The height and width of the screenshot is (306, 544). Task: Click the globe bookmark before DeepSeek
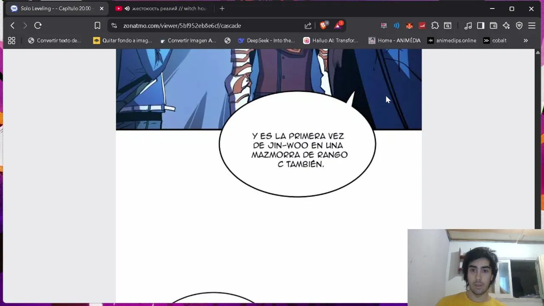(x=227, y=40)
